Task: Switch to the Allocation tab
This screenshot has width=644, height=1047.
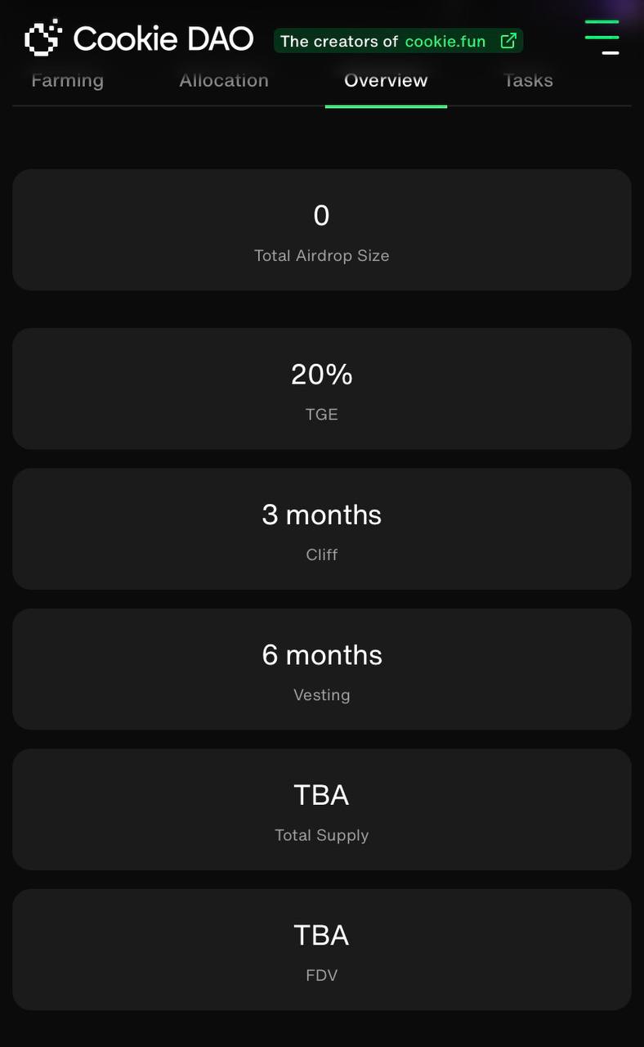Action: [224, 80]
